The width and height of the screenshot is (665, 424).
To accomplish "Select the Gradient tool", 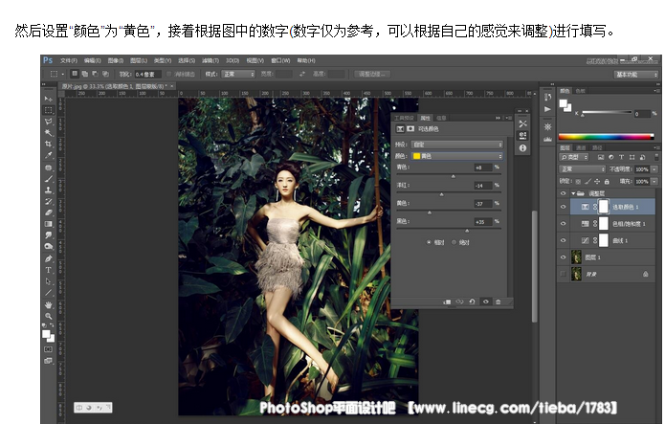I will (49, 224).
